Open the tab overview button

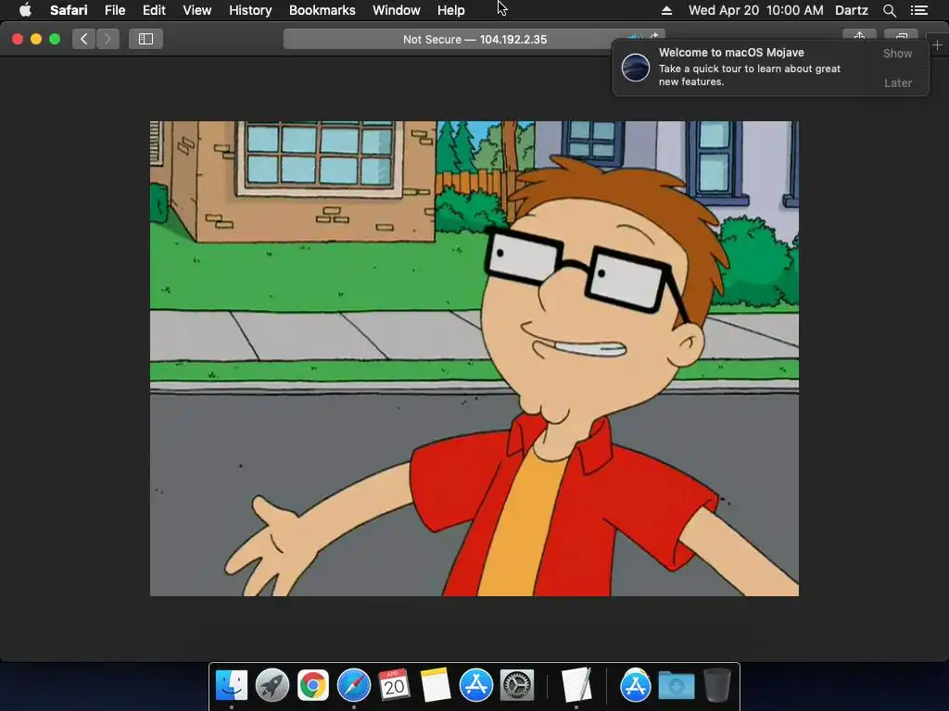(x=901, y=35)
